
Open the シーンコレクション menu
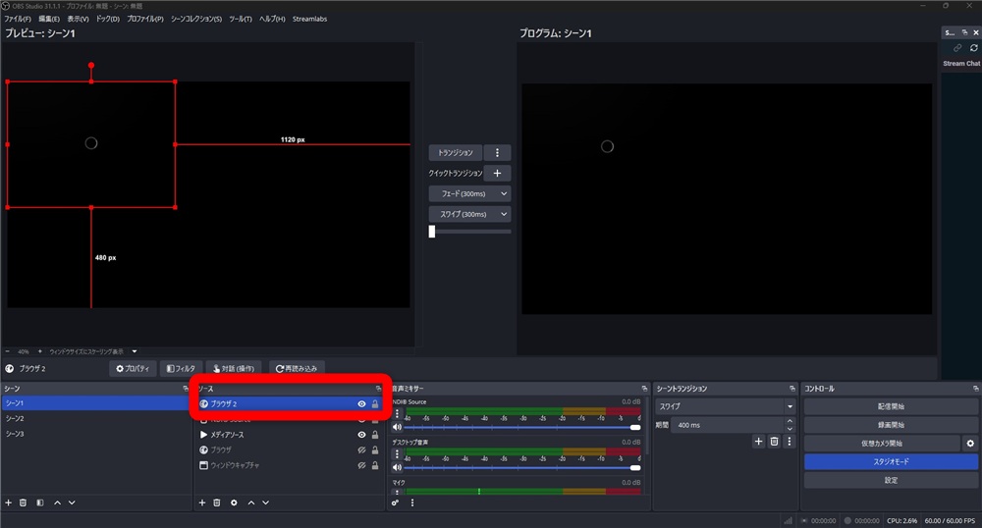[196, 19]
